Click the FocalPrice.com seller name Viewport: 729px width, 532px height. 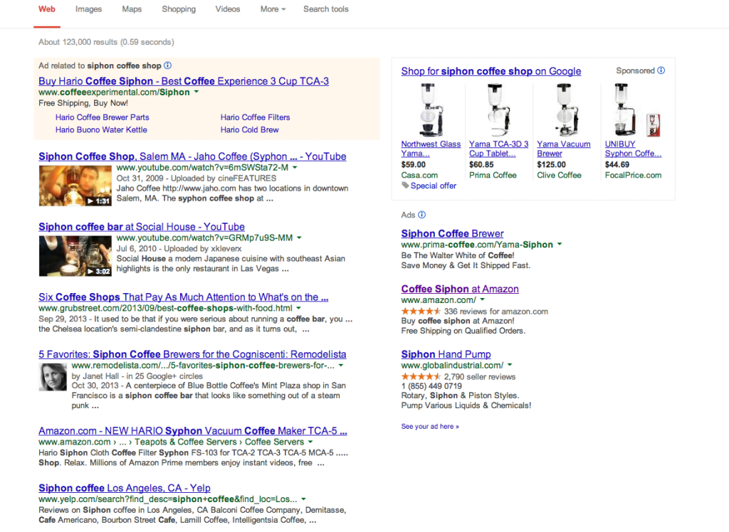[633, 175]
